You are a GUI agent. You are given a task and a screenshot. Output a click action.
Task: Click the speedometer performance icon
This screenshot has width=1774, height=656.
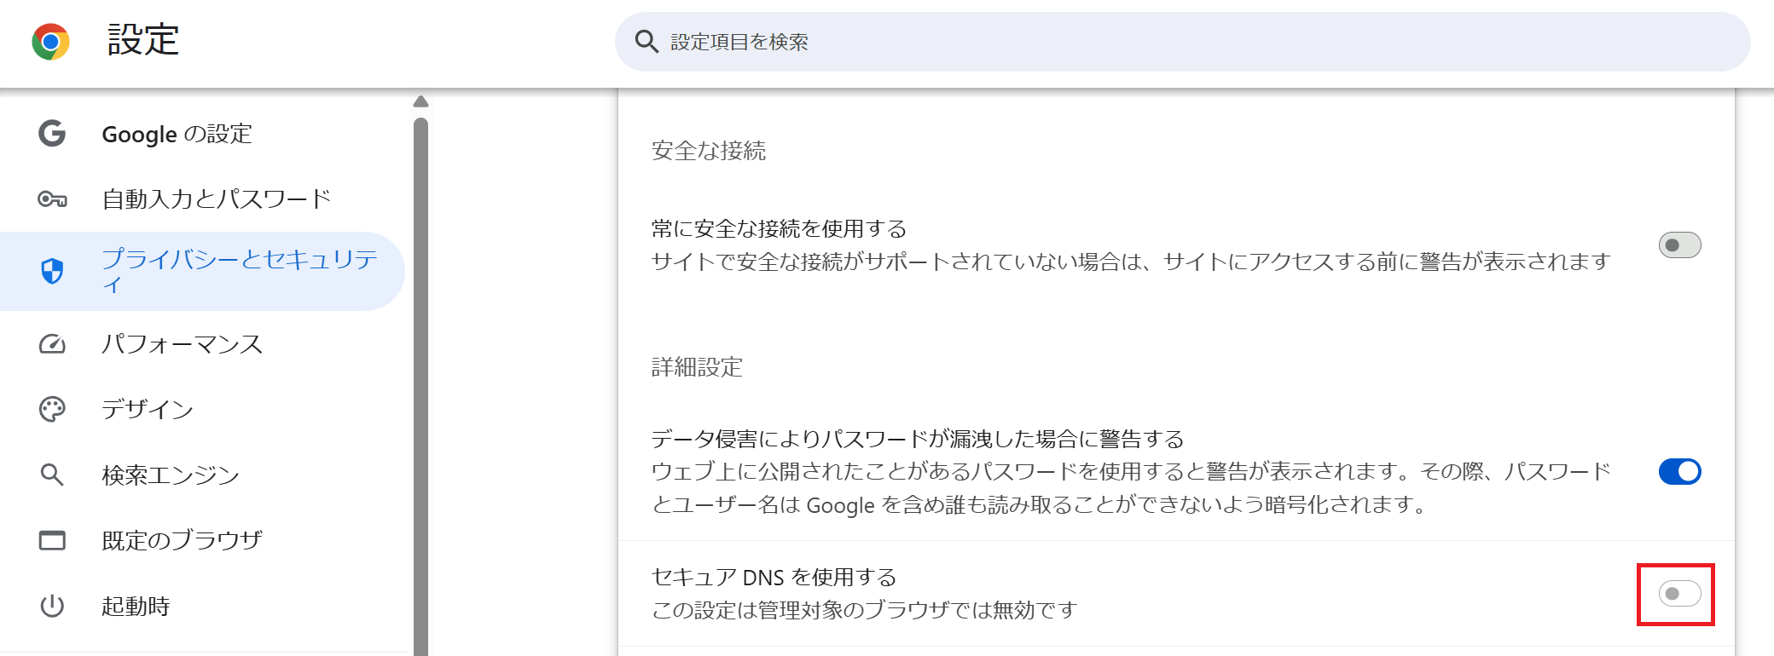pyautogui.click(x=52, y=344)
